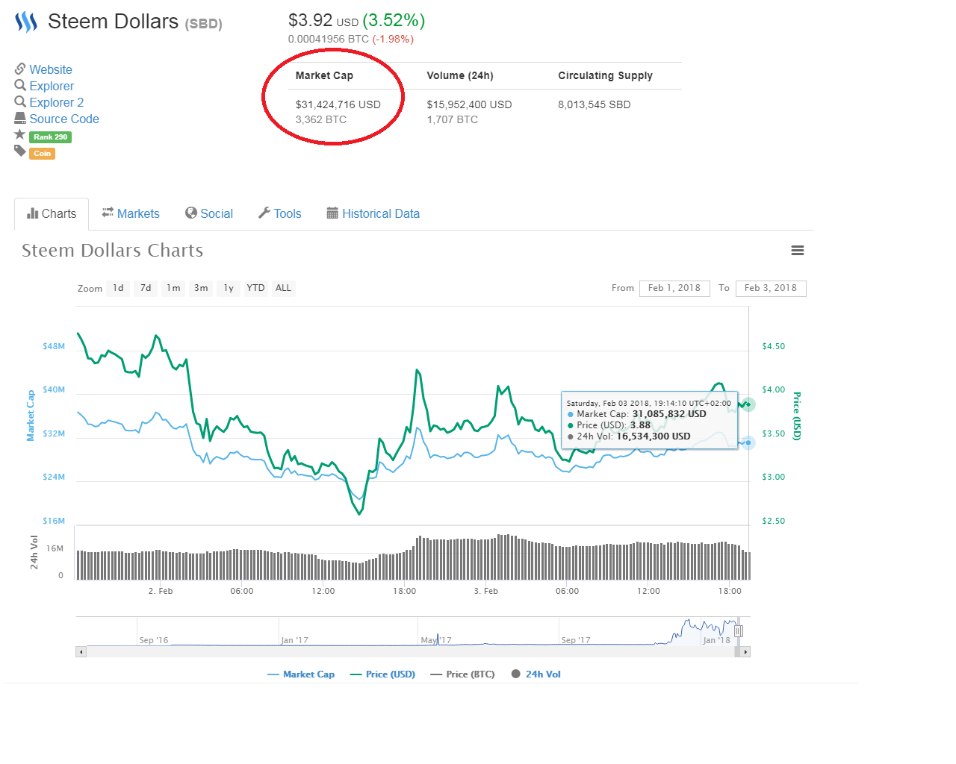956x764 pixels.
Task: Click the Steem Dollars Charts heading
Action: [x=112, y=251]
